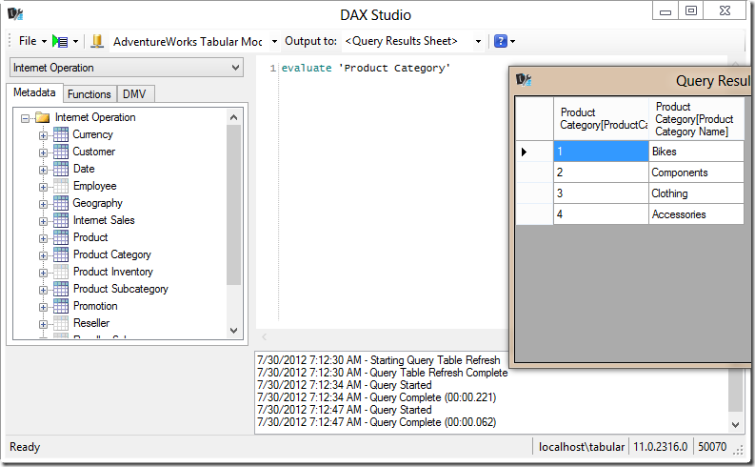Screen dimensions: 755x467
Task: Expand the Internet Sales table node
Action: pos(43,221)
